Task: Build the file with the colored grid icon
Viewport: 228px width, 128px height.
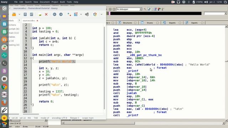Action: click(76, 14)
